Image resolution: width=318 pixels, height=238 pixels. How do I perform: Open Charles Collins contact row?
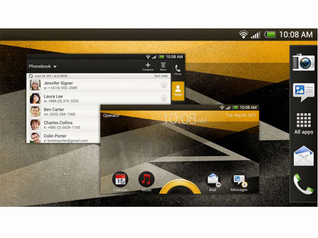64,124
